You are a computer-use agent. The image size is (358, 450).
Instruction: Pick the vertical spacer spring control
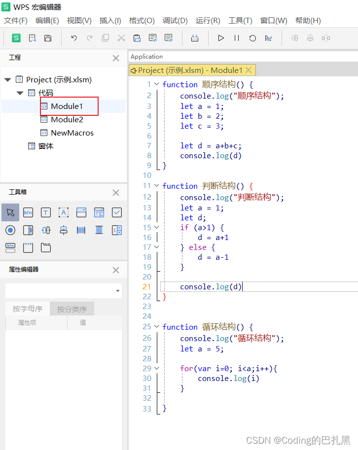[x=99, y=230]
